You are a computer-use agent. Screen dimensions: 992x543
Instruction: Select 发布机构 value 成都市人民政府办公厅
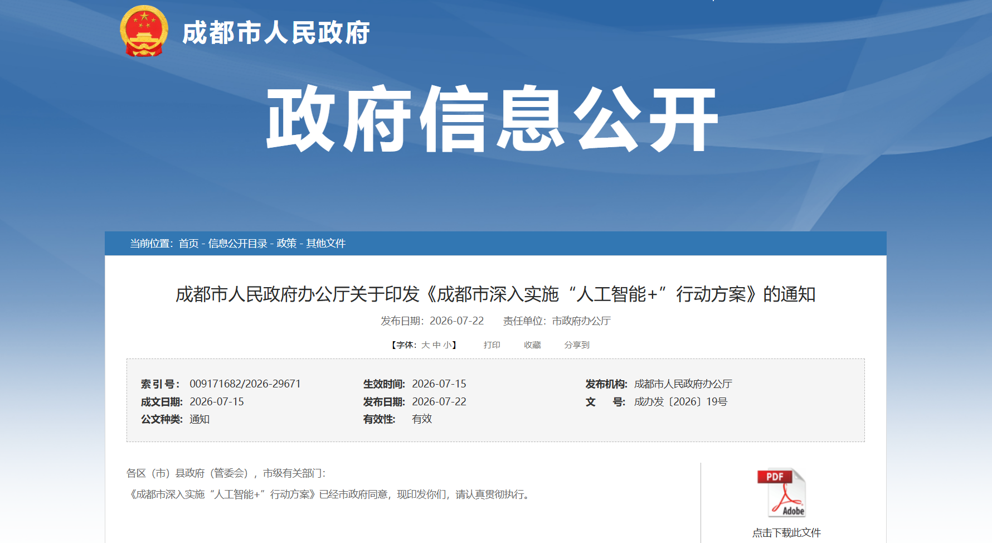pos(683,384)
